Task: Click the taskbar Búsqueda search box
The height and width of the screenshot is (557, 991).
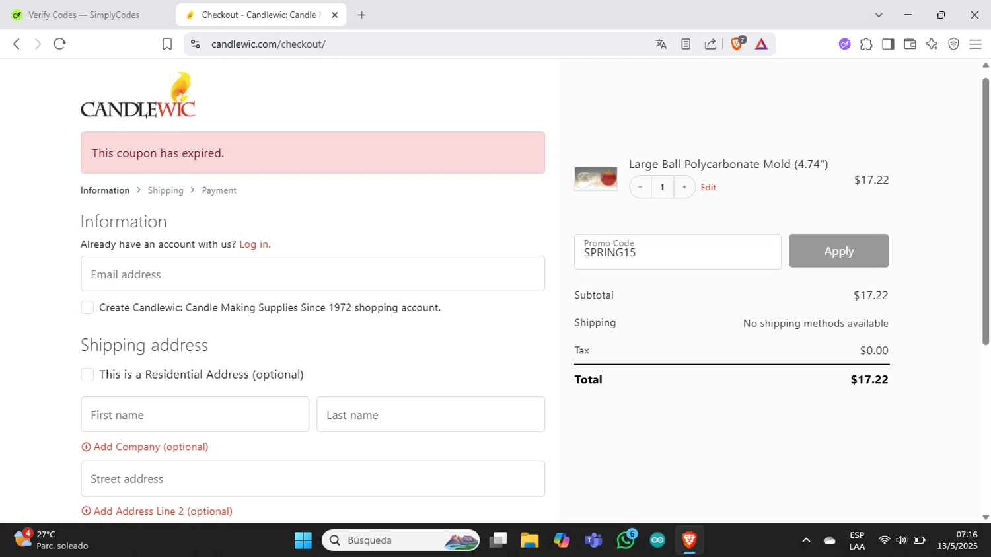Action: tap(400, 540)
